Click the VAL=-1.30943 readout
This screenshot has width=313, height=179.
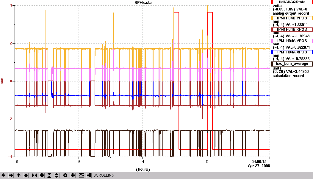[298, 36]
